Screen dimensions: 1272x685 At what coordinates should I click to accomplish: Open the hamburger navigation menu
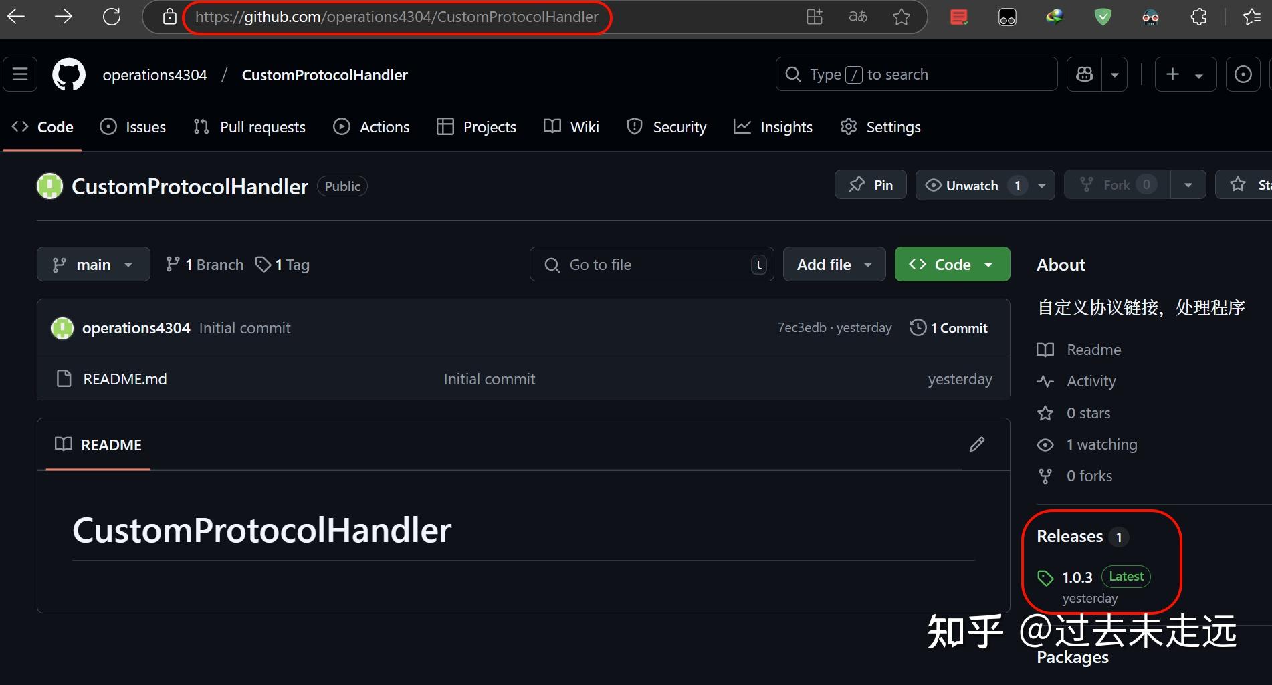point(19,74)
